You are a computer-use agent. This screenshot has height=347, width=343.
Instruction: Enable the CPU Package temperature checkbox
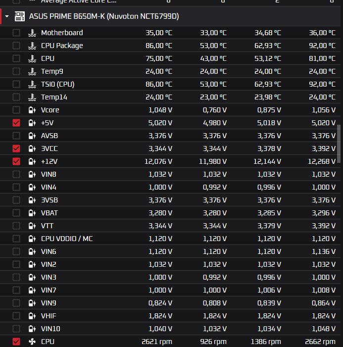[x=16, y=46]
